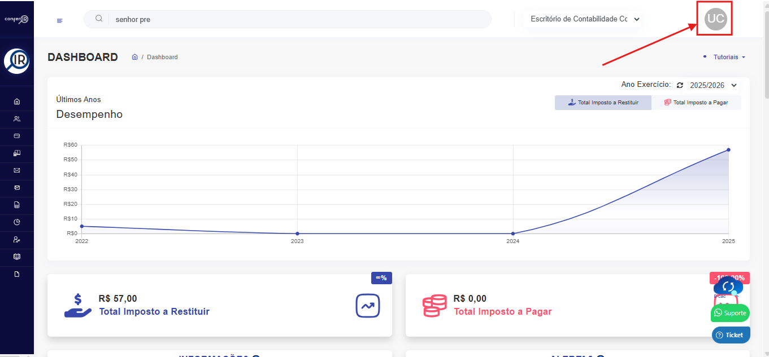The width and height of the screenshot is (769, 357).
Task: Click the 2022 data point on chart
Action: (x=82, y=226)
